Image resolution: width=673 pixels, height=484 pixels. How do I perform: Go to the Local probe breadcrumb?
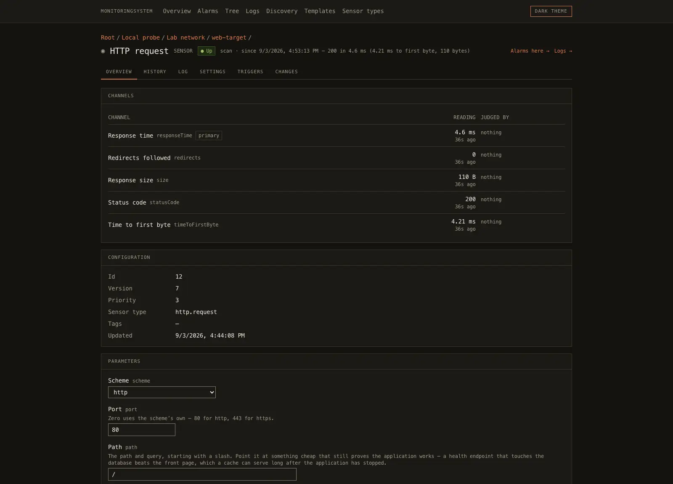click(x=140, y=37)
